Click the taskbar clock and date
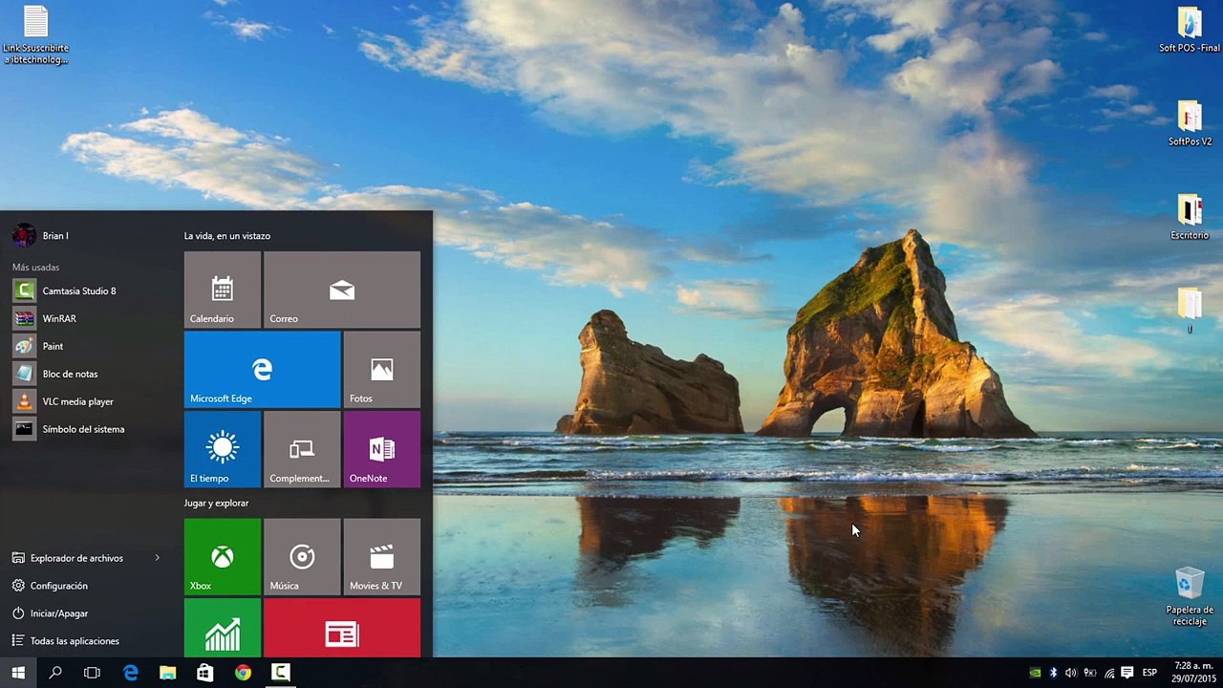The width and height of the screenshot is (1223, 688). tap(1193, 673)
